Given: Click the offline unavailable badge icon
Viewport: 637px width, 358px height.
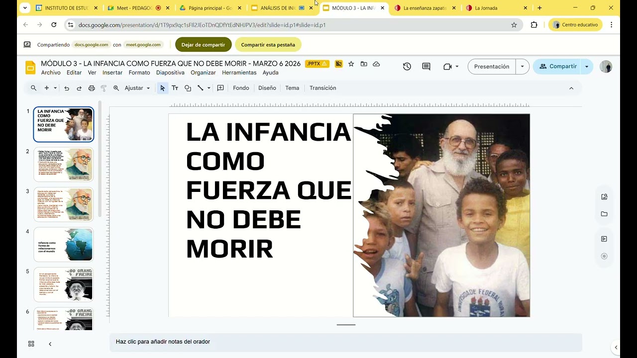Looking at the screenshot, I should point(338,64).
